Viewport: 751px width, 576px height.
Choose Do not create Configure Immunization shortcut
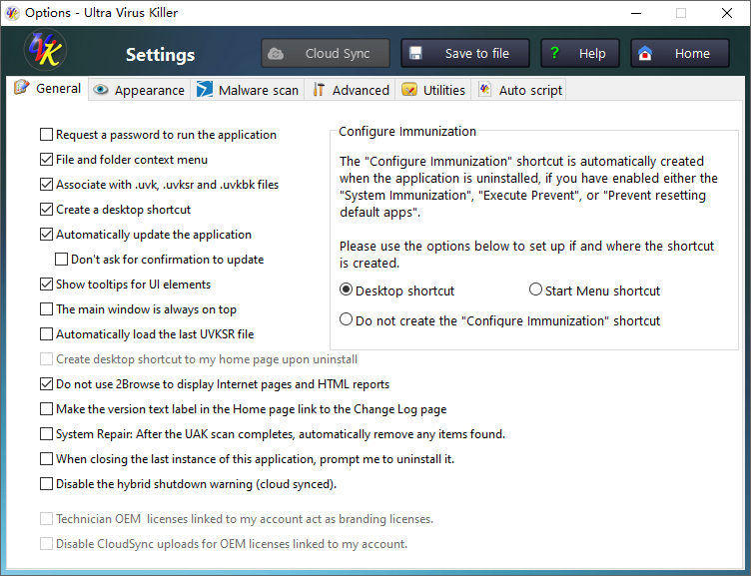pyautogui.click(x=347, y=320)
